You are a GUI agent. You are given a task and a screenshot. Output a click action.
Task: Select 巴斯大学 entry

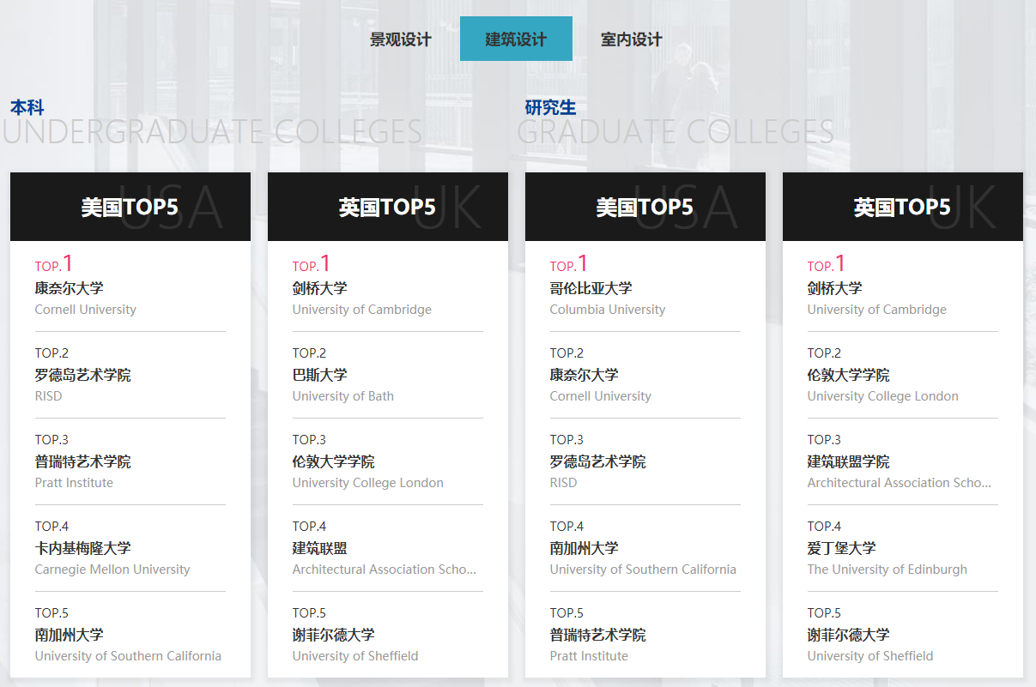click(x=319, y=375)
